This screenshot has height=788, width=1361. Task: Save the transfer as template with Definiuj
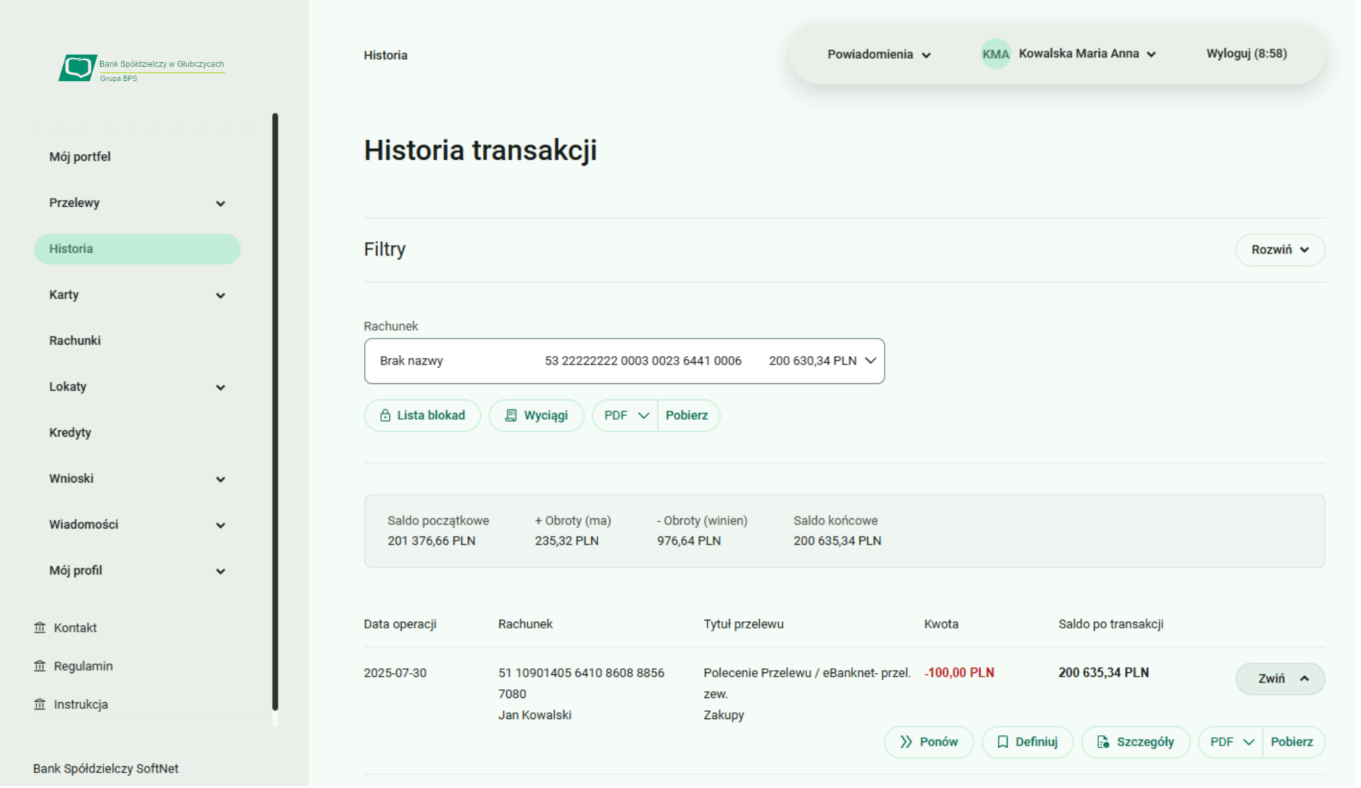tap(1027, 742)
